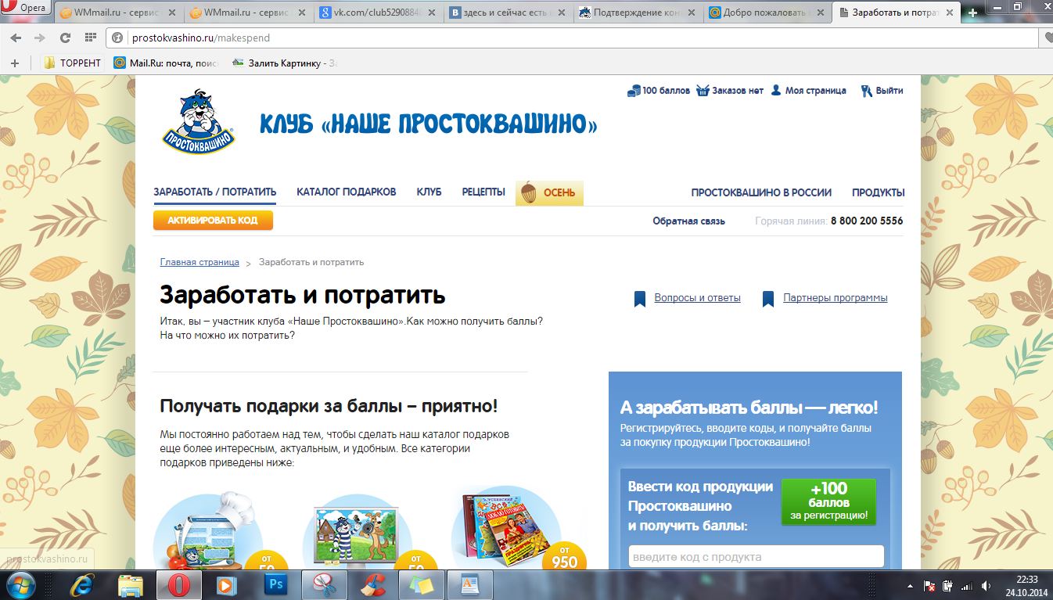Click the Выйти logout icon
The height and width of the screenshot is (600, 1053).
pyautogui.click(x=866, y=91)
